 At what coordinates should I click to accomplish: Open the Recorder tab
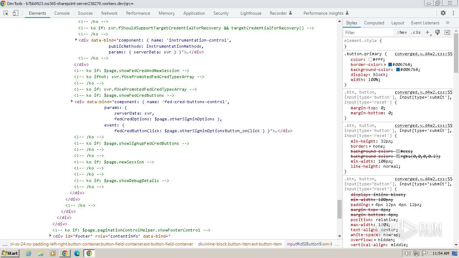pyautogui.click(x=281, y=13)
